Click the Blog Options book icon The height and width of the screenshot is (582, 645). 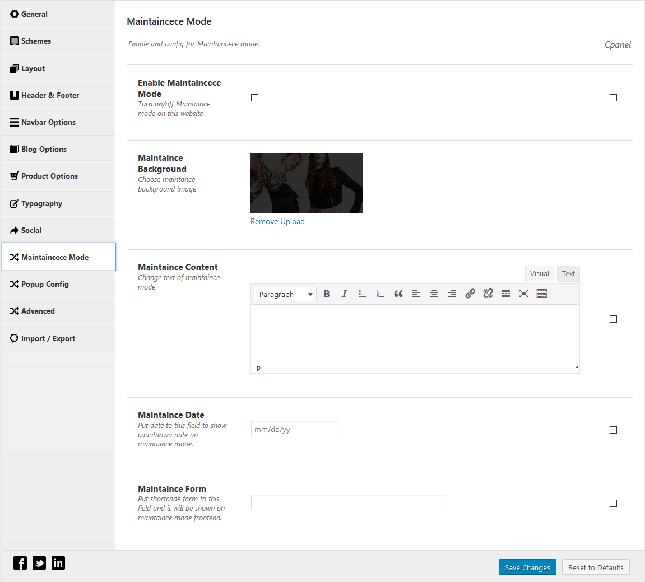(x=15, y=149)
